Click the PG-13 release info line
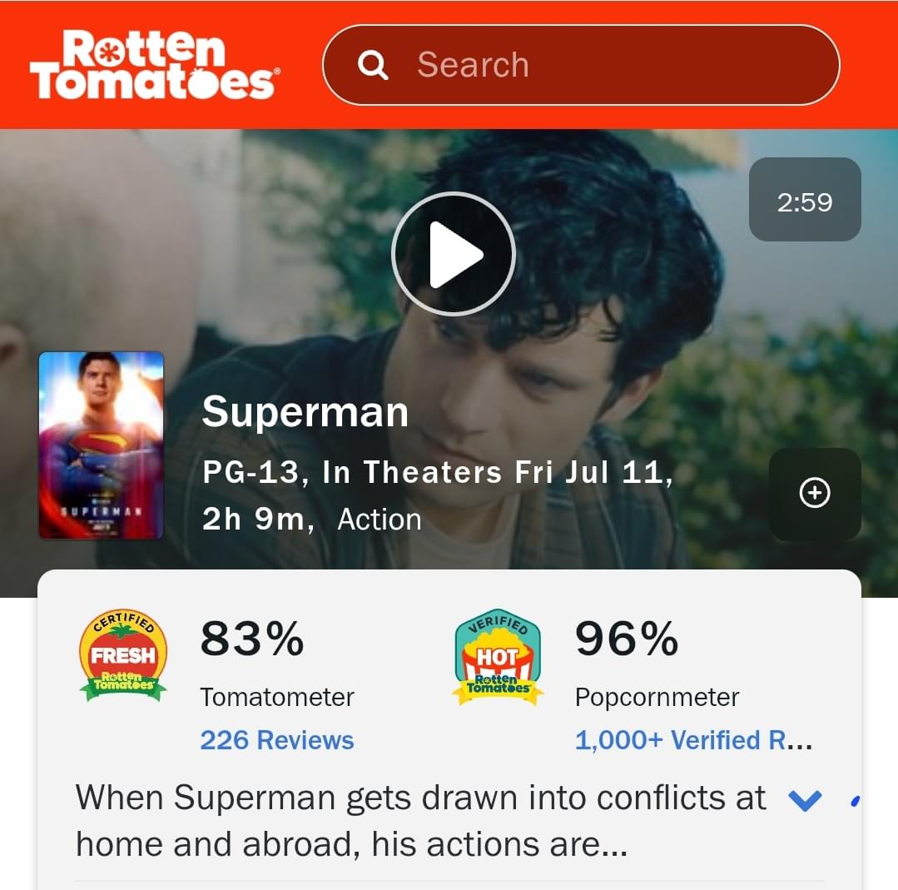This screenshot has height=890, width=898. tap(438, 472)
